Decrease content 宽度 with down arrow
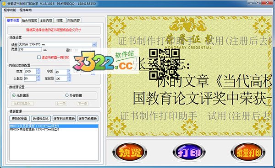The height and width of the screenshot is (168, 275). [38, 73]
